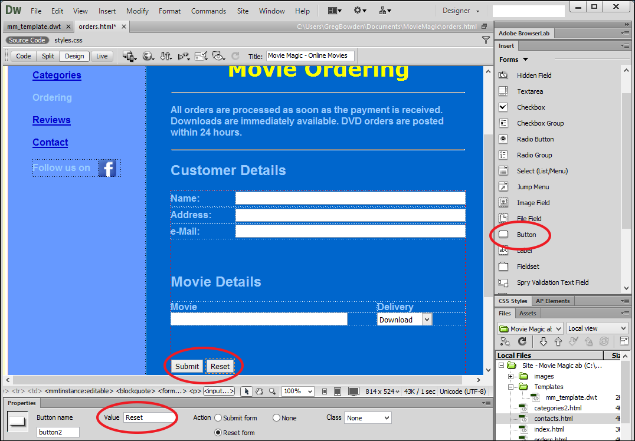The width and height of the screenshot is (635, 441).
Task: Click the Submit button in the form
Action: 187,366
